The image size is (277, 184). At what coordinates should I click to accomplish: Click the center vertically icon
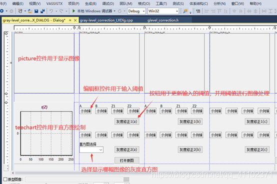(x=234, y=11)
